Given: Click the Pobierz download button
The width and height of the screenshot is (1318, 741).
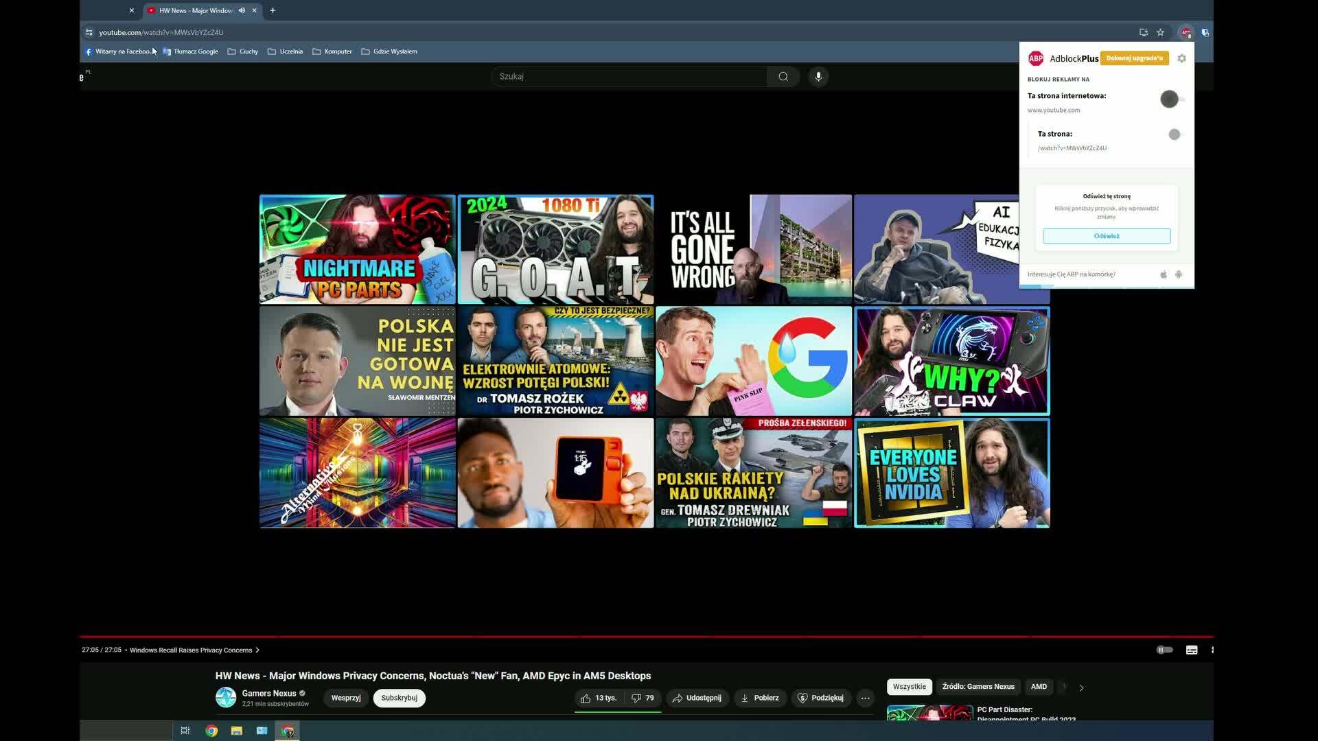Looking at the screenshot, I should 760,698.
